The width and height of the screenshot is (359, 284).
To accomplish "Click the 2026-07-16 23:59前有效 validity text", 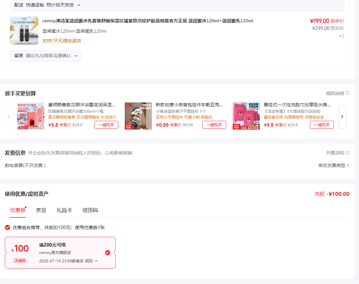I will pos(61,261).
